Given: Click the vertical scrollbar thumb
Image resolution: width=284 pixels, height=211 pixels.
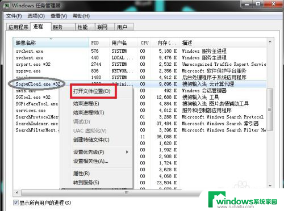Looking at the screenshot, I should pos(270,109).
